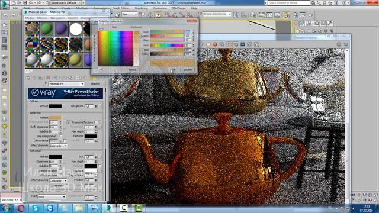Click VRayMtl material type button

coord(95,84)
